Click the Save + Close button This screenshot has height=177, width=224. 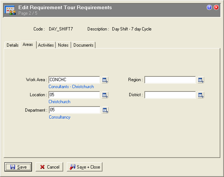click(84, 167)
